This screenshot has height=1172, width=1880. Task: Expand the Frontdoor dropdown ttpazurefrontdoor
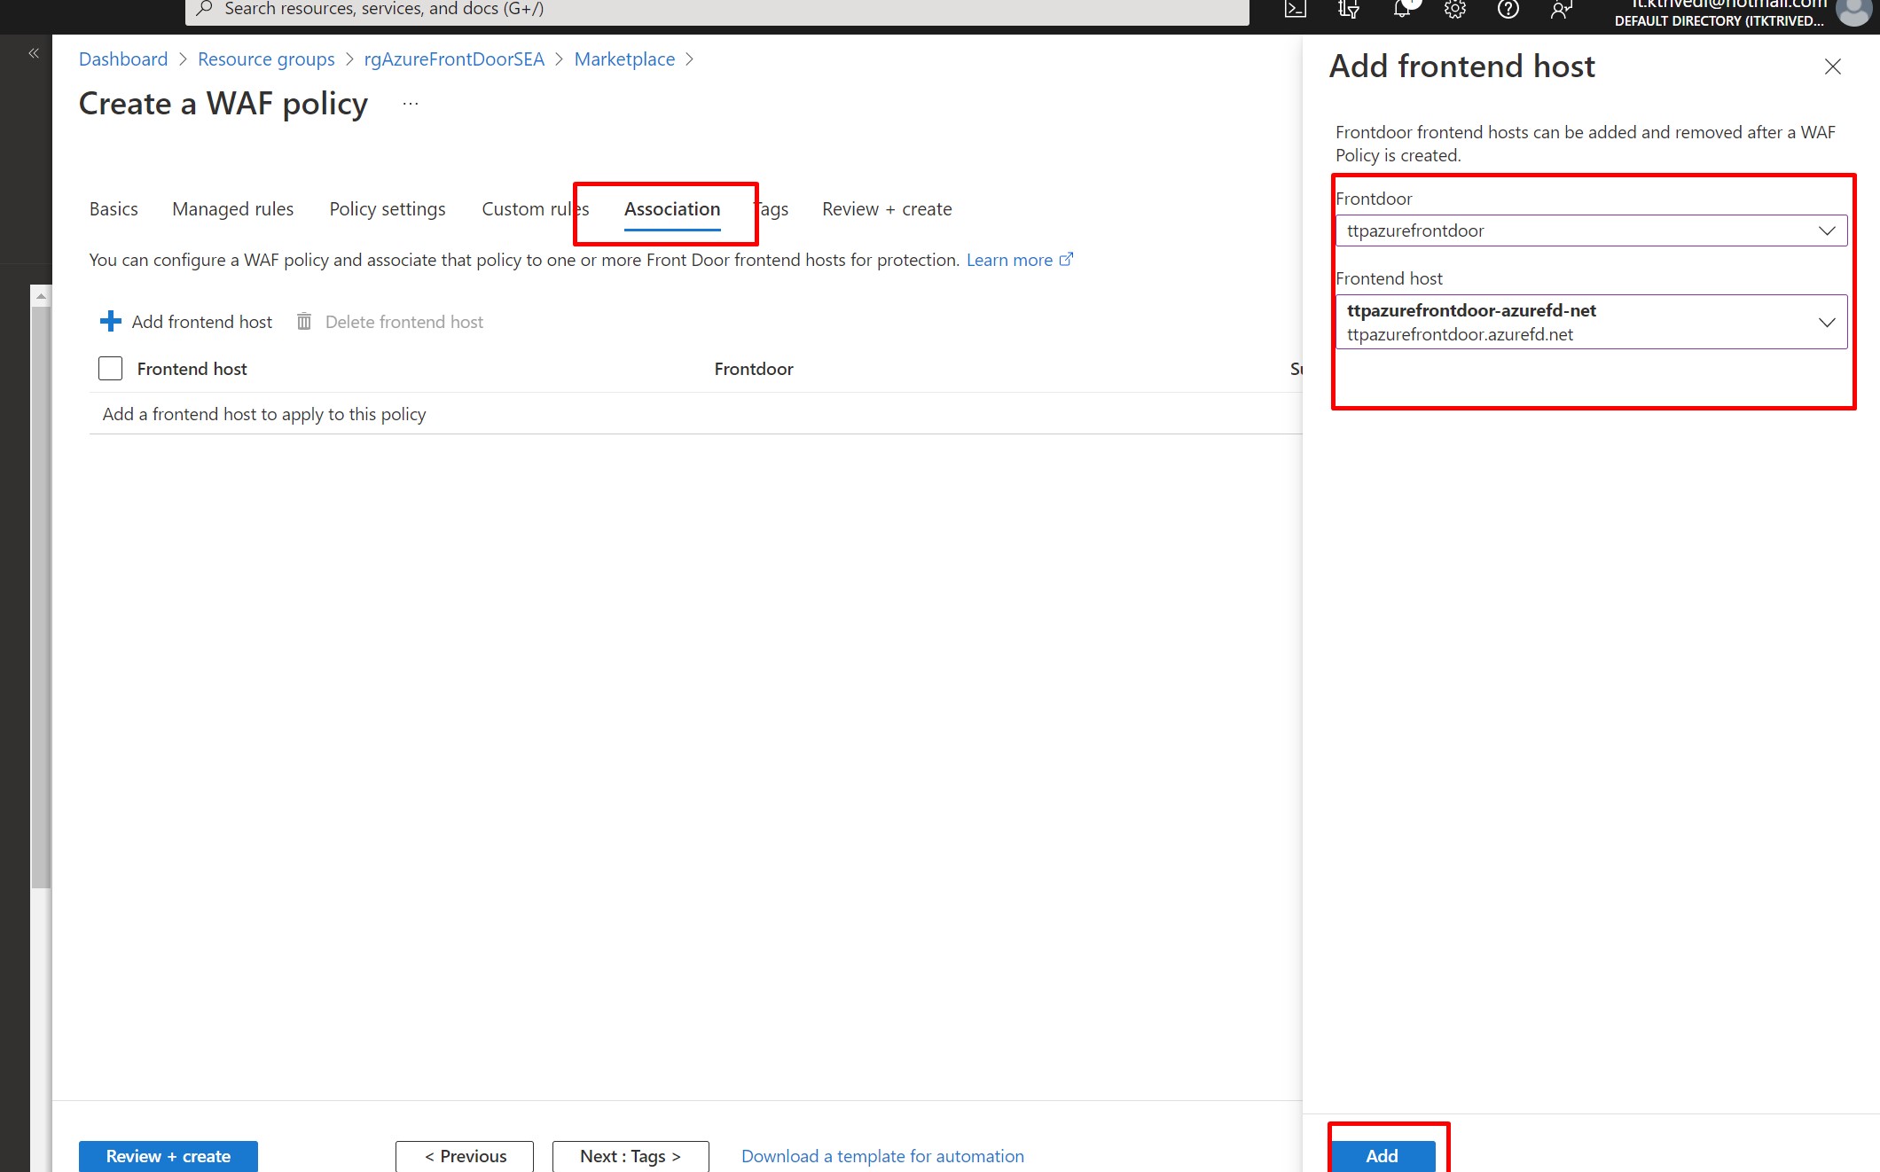1591,230
